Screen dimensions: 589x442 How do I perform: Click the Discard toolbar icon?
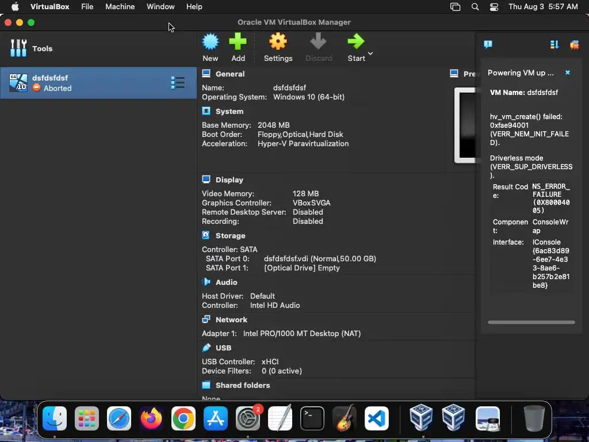pyautogui.click(x=318, y=41)
